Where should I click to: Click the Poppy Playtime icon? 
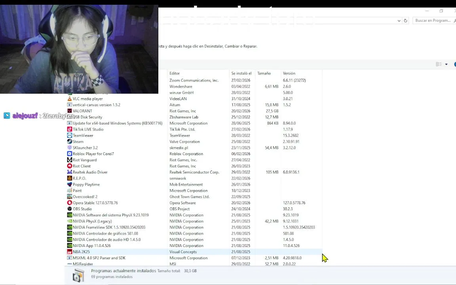click(x=70, y=184)
